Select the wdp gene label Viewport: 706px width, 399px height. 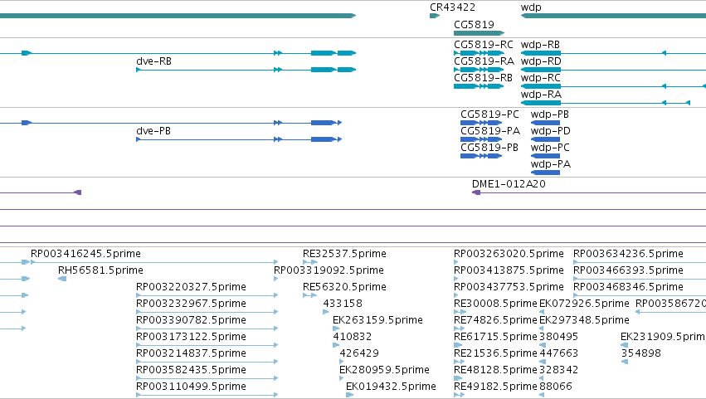click(531, 7)
